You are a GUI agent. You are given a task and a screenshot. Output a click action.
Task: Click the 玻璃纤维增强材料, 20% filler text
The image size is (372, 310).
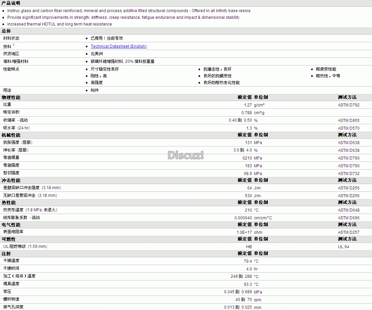coord(122,61)
